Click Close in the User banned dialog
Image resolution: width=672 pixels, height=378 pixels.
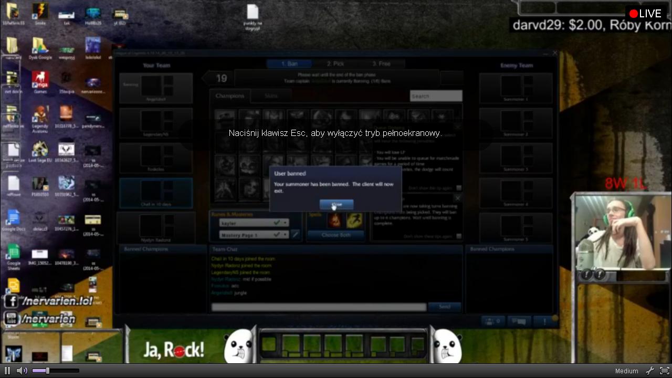(337, 204)
